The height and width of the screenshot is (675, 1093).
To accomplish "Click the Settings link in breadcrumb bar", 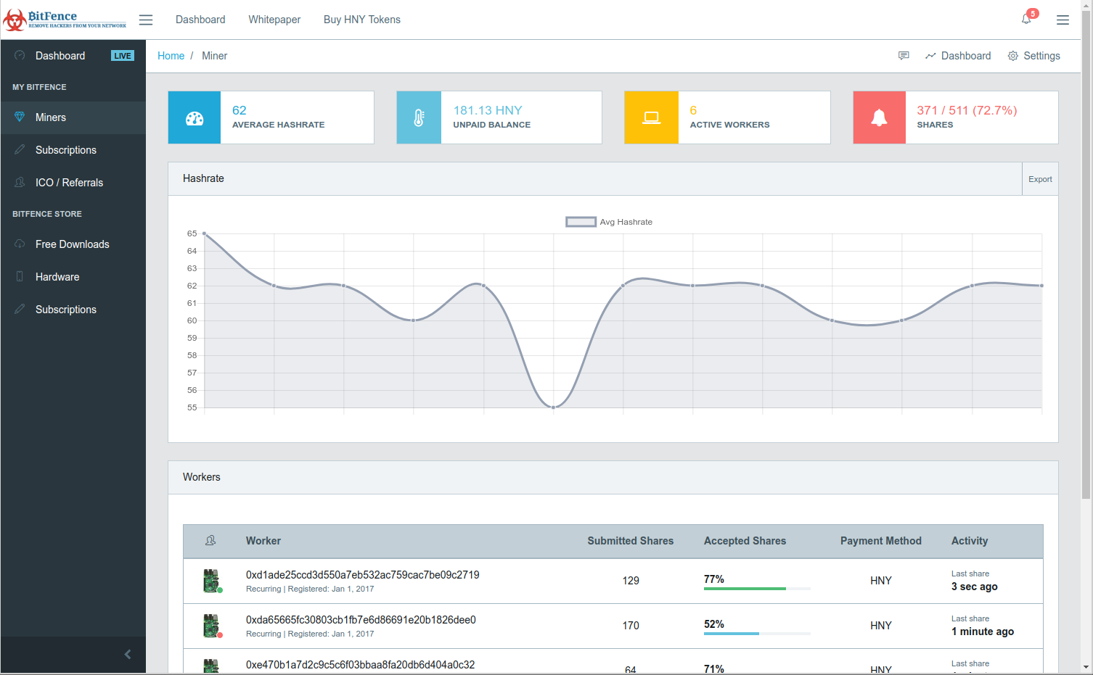I will (x=1041, y=56).
